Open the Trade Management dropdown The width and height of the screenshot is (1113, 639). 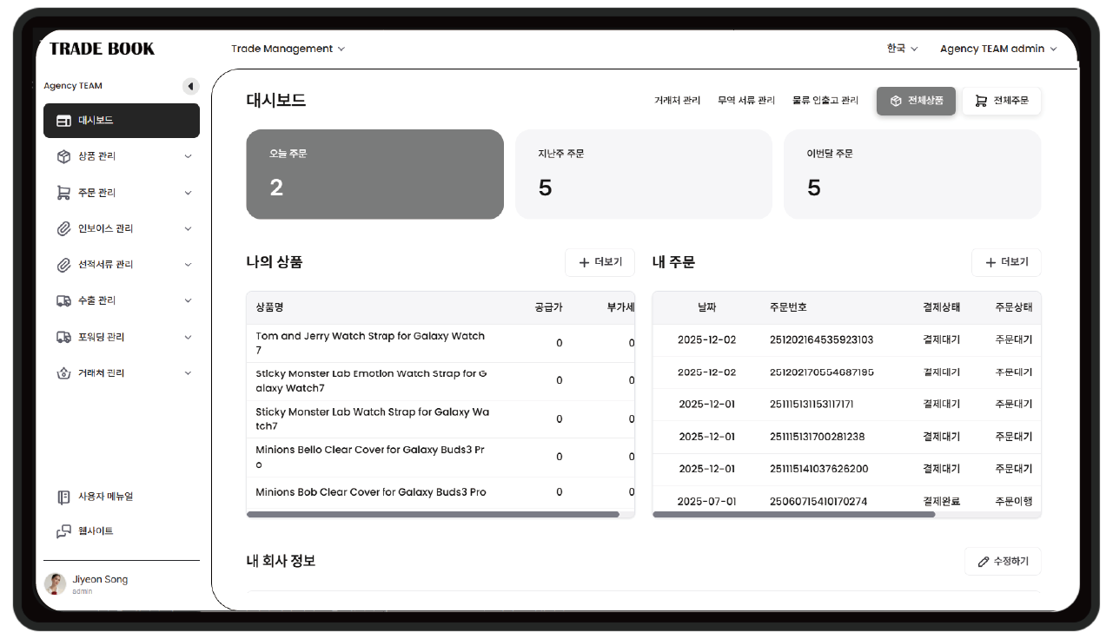(x=288, y=49)
